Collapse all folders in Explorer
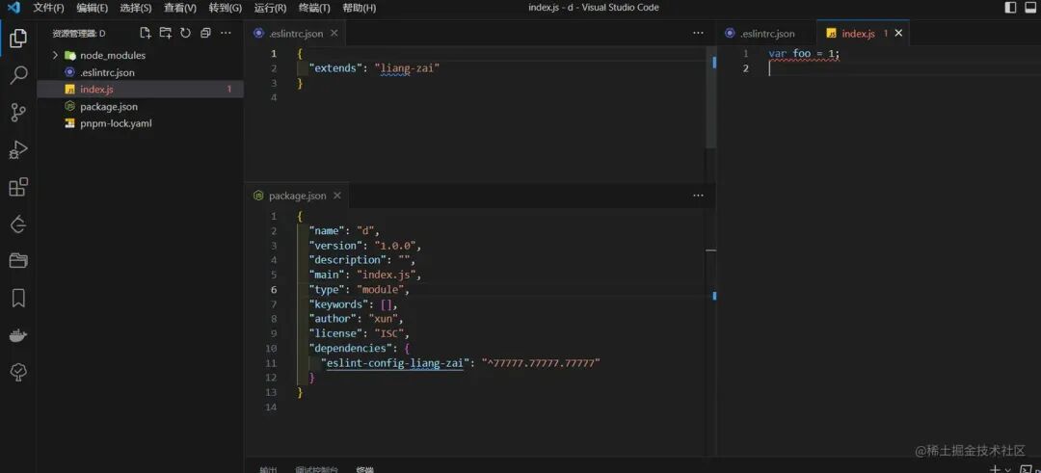Screen dimensions: 1041x473 (x=205, y=33)
